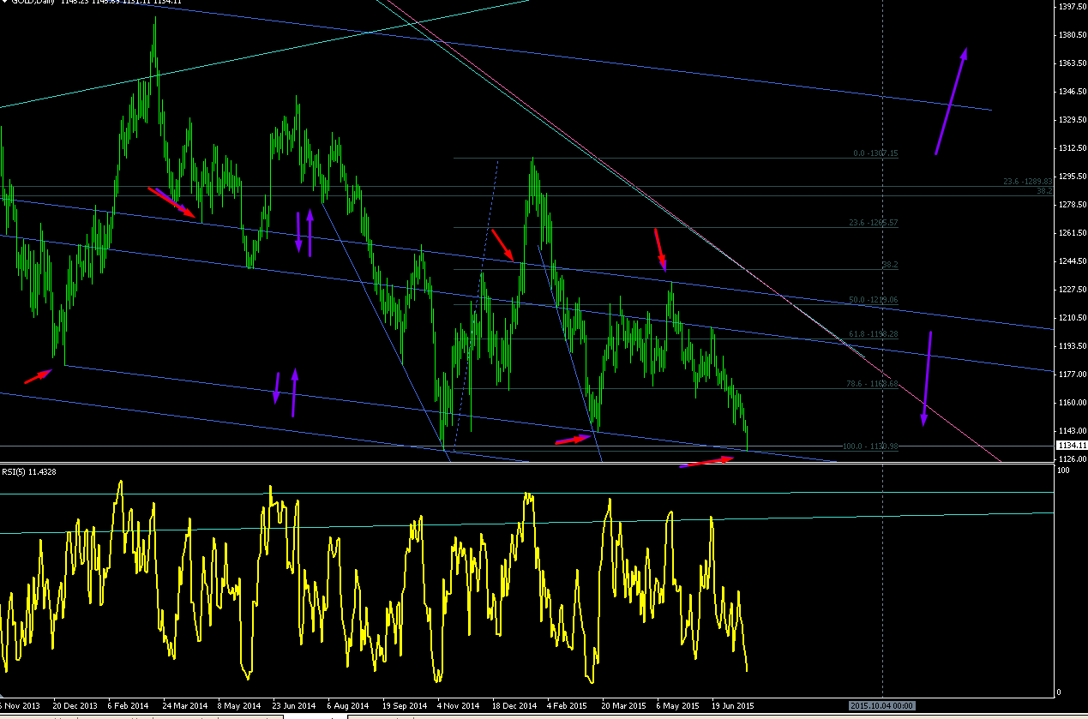The width and height of the screenshot is (1088, 719).
Task: Click the Fibonacci 0.0 level label 1307.15
Action: [875, 154]
